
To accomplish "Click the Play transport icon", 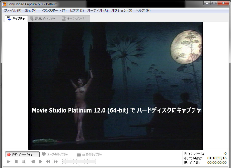I will (9, 162).
